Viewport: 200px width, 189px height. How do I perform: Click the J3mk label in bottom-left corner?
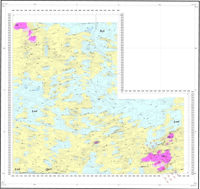[x=18, y=169]
